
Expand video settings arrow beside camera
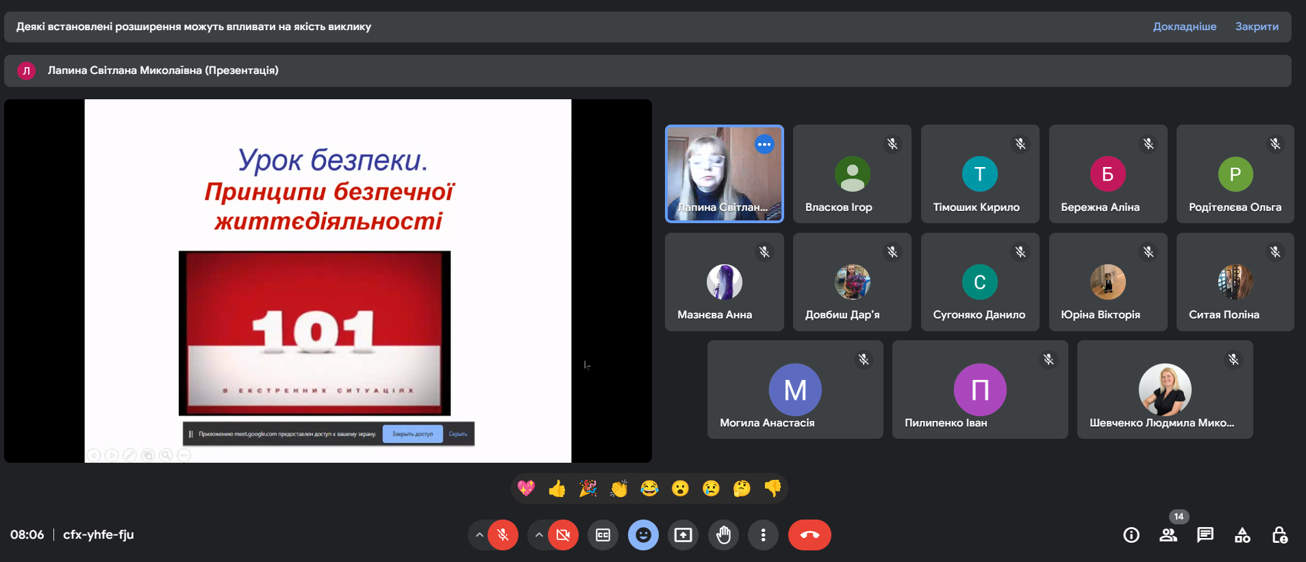[539, 535]
